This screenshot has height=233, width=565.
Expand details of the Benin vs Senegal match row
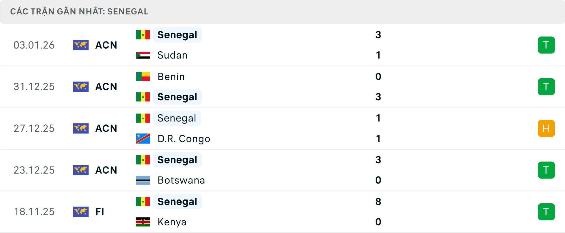(x=282, y=86)
